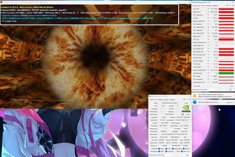The width and height of the screenshot is (235, 157).
Task: Click the NVIDIA logo in the GPU-Z window
Action: point(186,109)
